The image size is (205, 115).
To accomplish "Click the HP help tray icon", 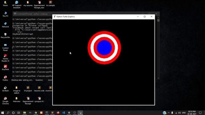I will pyautogui.click(x=164, y=113).
